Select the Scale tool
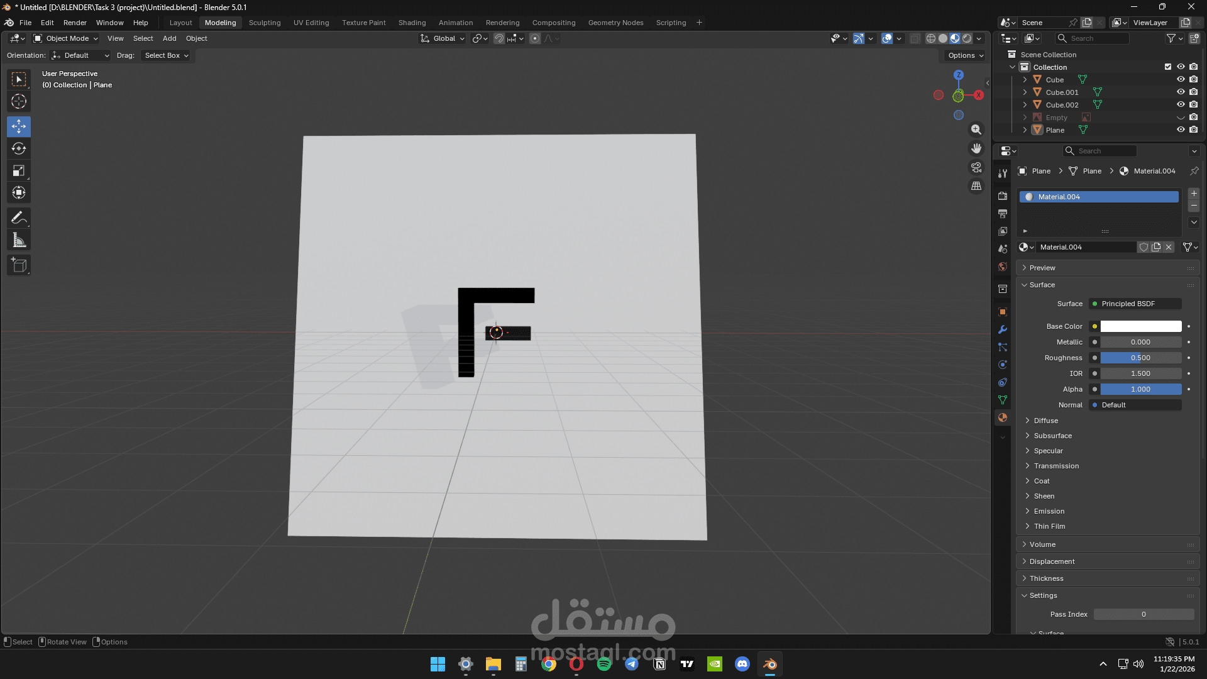 click(19, 171)
